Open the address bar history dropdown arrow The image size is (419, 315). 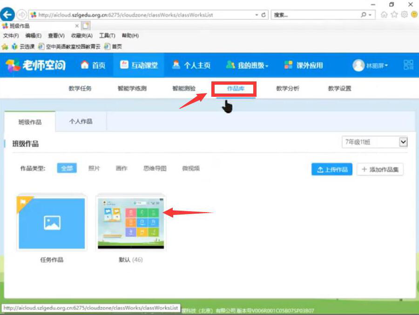[x=257, y=15]
